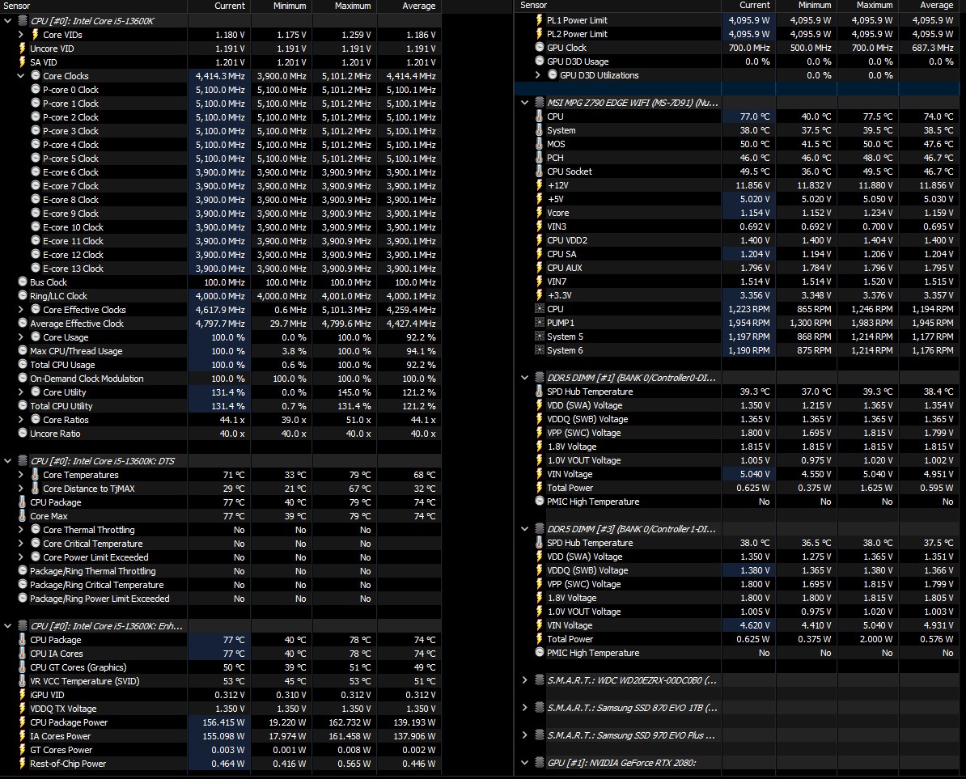Select the VDDQ TX Voltage row
Viewport: 966px width, 779px height.
click(x=221, y=709)
